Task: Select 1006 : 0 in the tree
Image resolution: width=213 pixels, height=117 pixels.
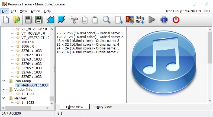Action: coord(28,46)
